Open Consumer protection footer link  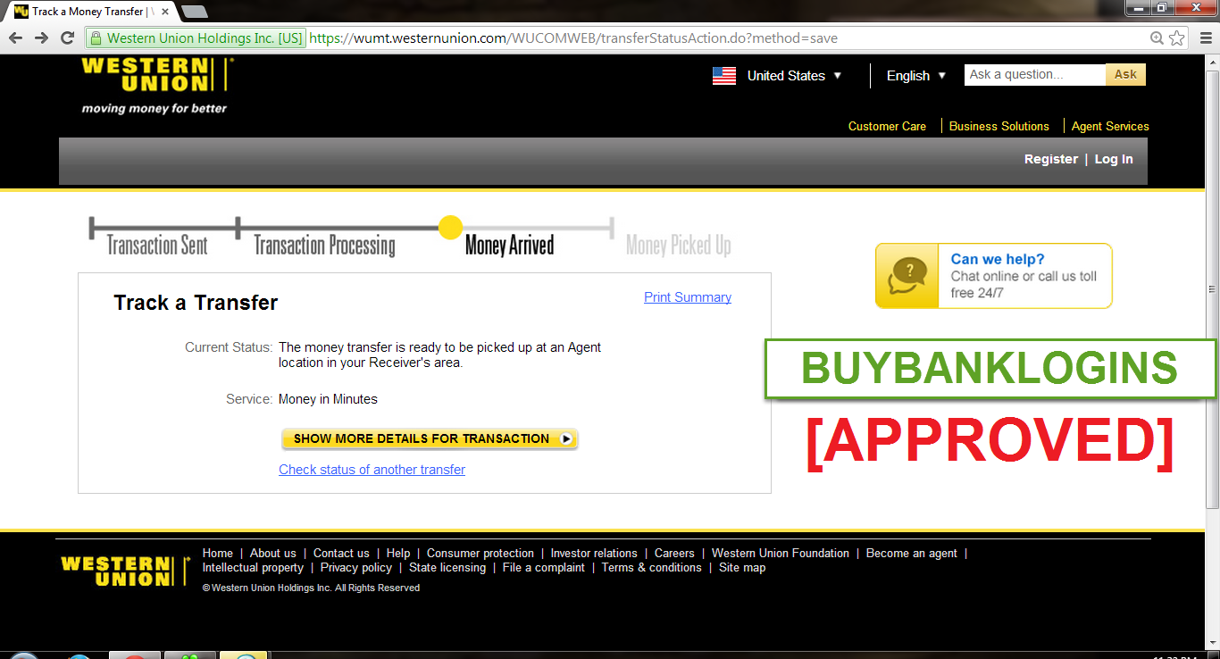[480, 553]
